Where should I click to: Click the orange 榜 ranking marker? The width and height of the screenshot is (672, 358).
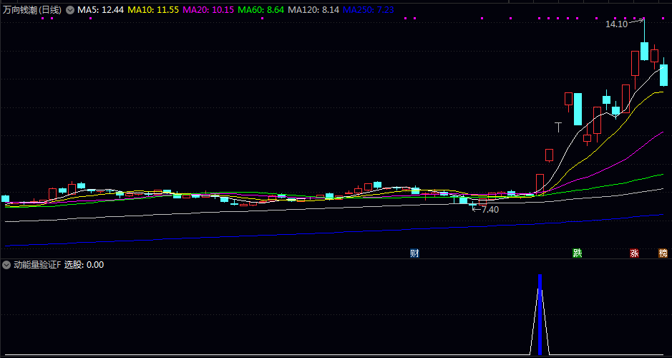coord(663,253)
